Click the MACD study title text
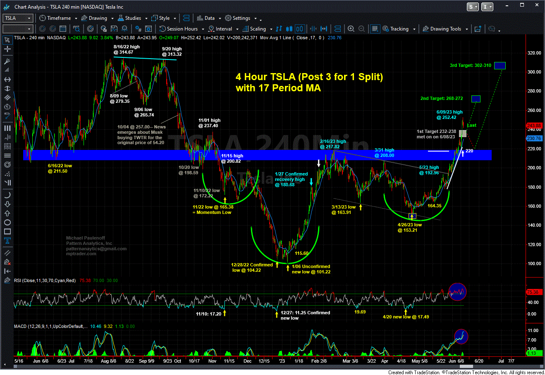The width and height of the screenshot is (545, 375). coord(51,326)
